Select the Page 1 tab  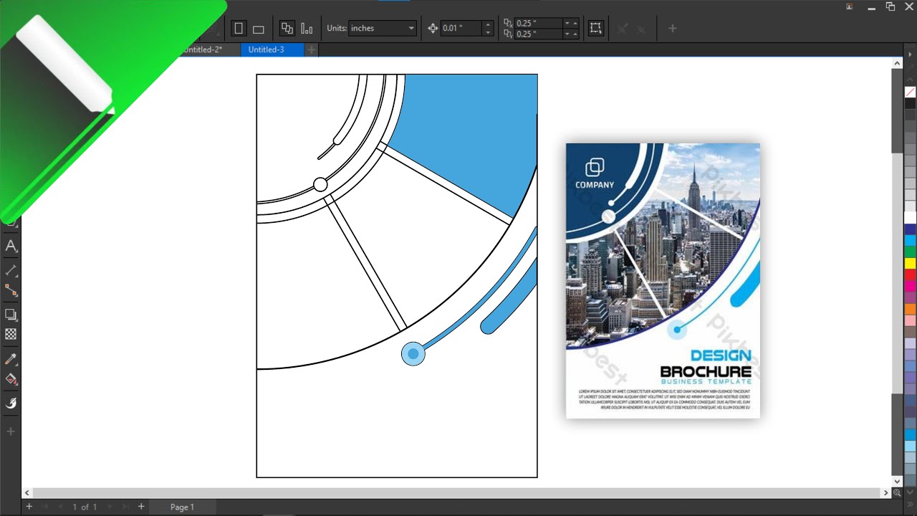tap(182, 507)
